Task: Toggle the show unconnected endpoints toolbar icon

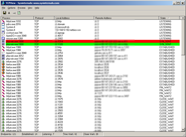Action: [14, 13]
